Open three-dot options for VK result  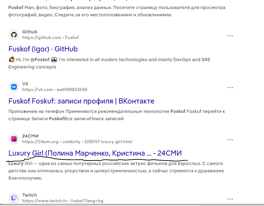(x=230, y=88)
